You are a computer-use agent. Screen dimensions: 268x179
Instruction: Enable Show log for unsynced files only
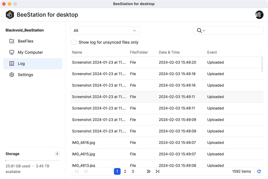point(73,42)
